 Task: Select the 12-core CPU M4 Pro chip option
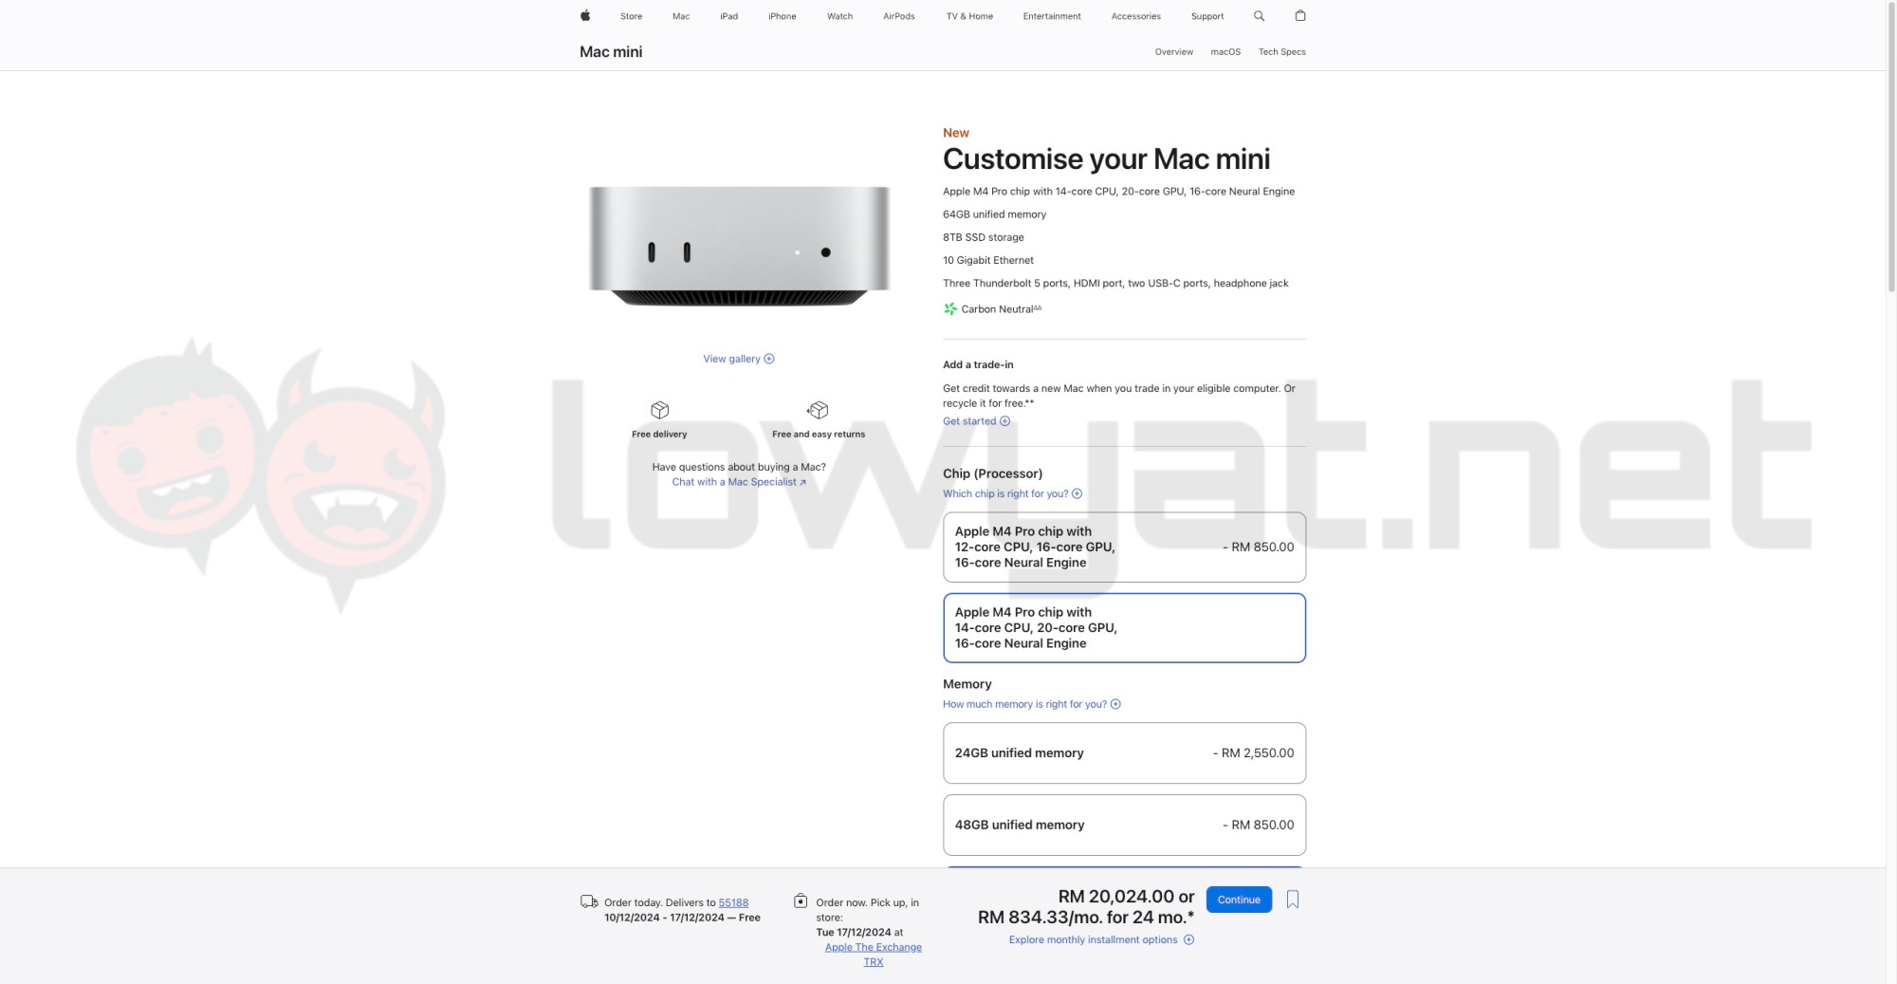coord(1124,548)
